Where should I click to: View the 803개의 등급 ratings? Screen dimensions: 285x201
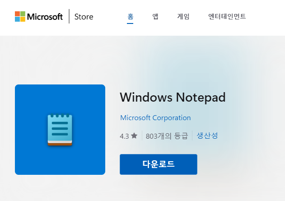(167, 136)
